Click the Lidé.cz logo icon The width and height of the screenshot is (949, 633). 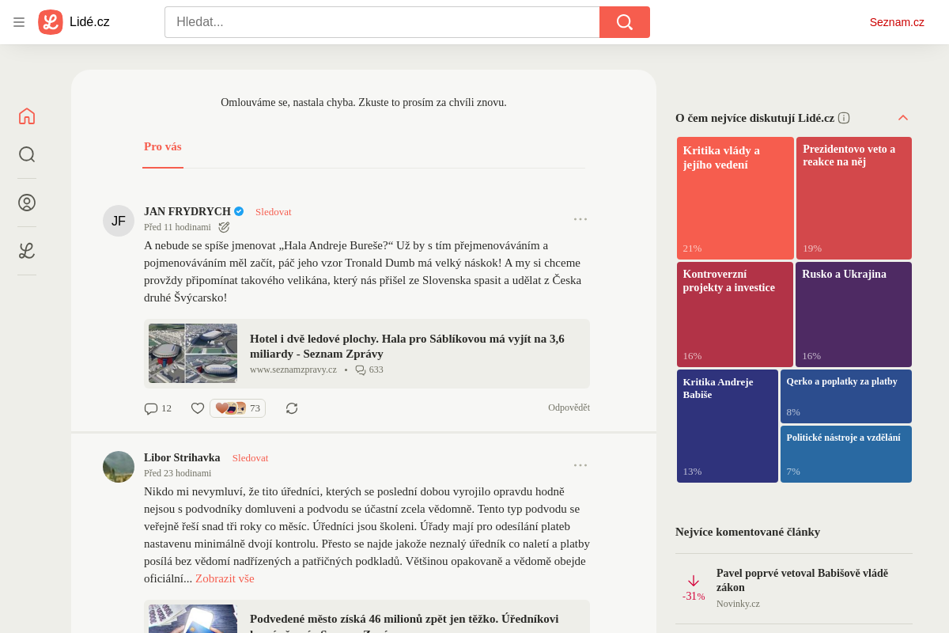tap(51, 22)
